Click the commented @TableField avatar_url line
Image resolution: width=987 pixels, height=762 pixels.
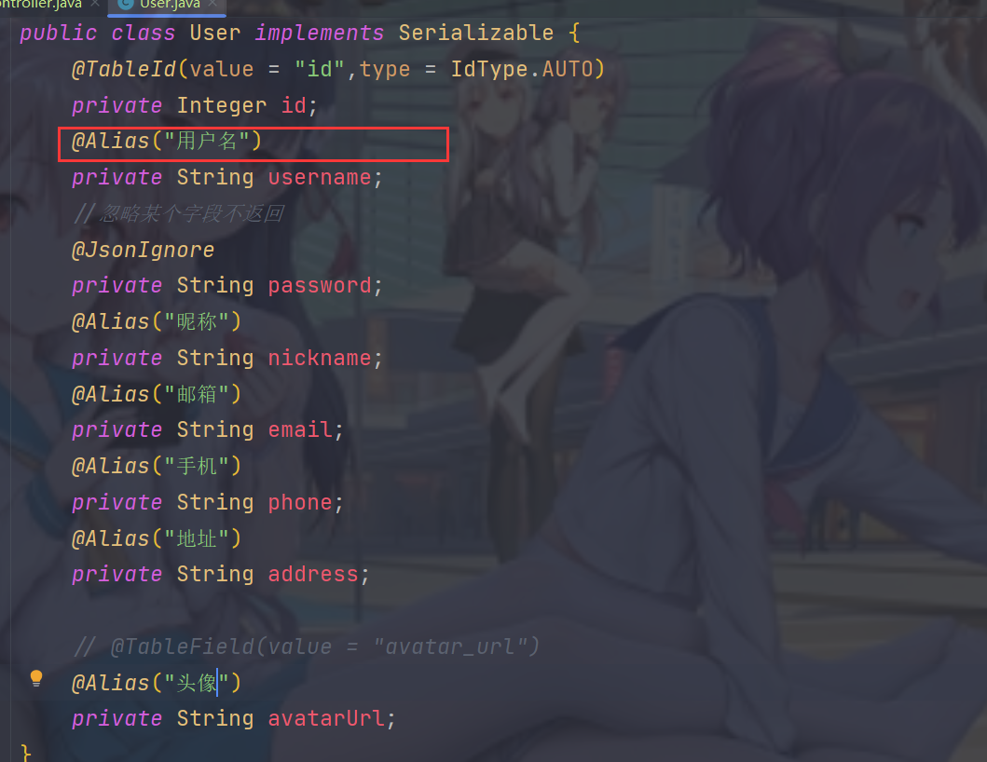[x=307, y=646]
